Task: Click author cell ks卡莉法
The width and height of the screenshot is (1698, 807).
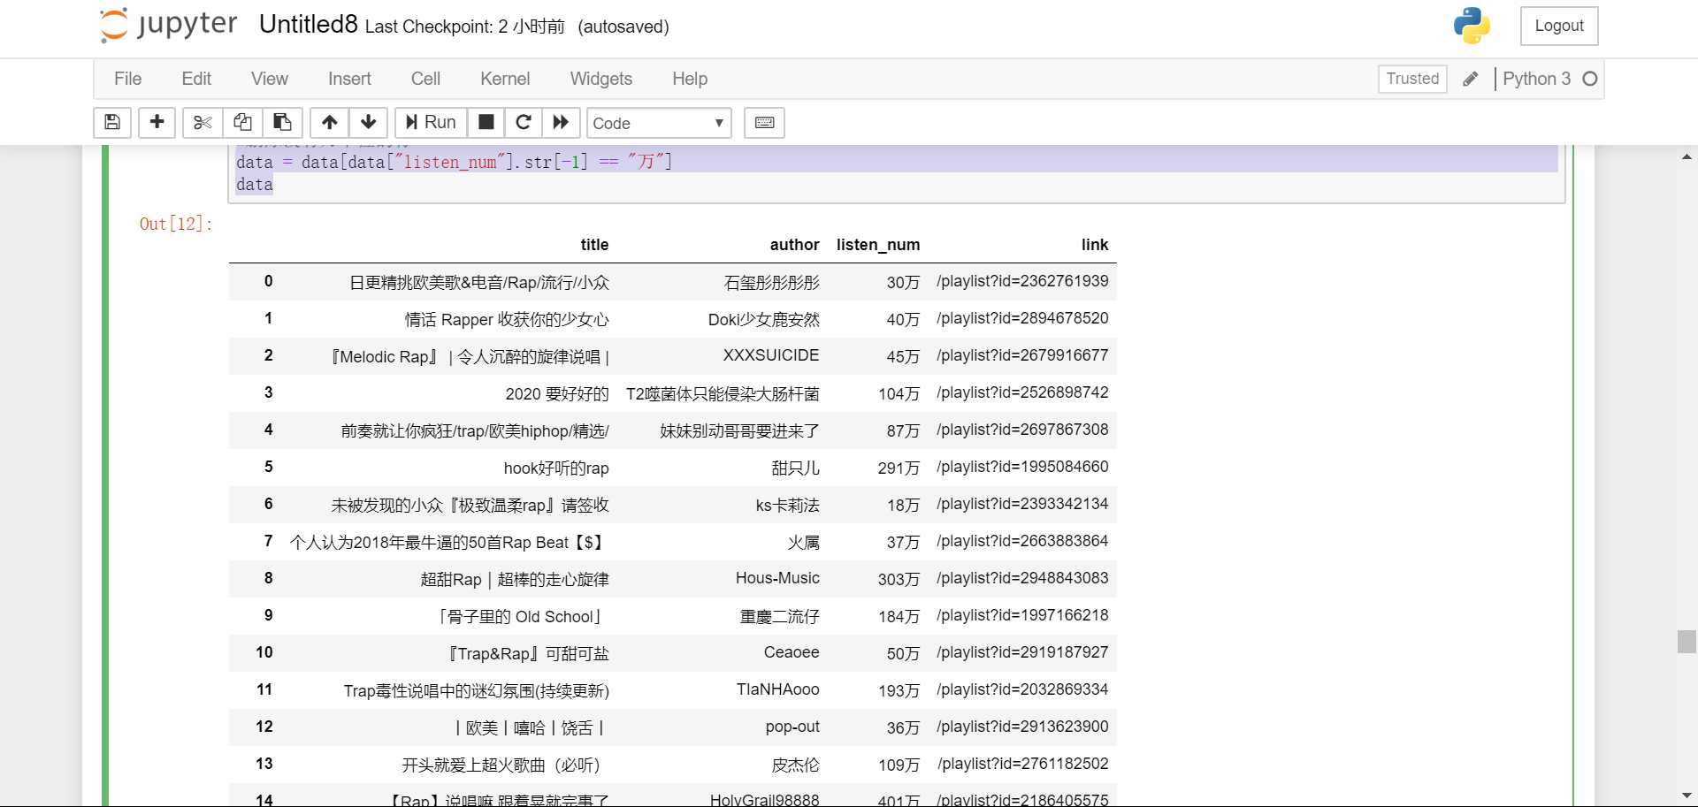Action: tap(787, 505)
